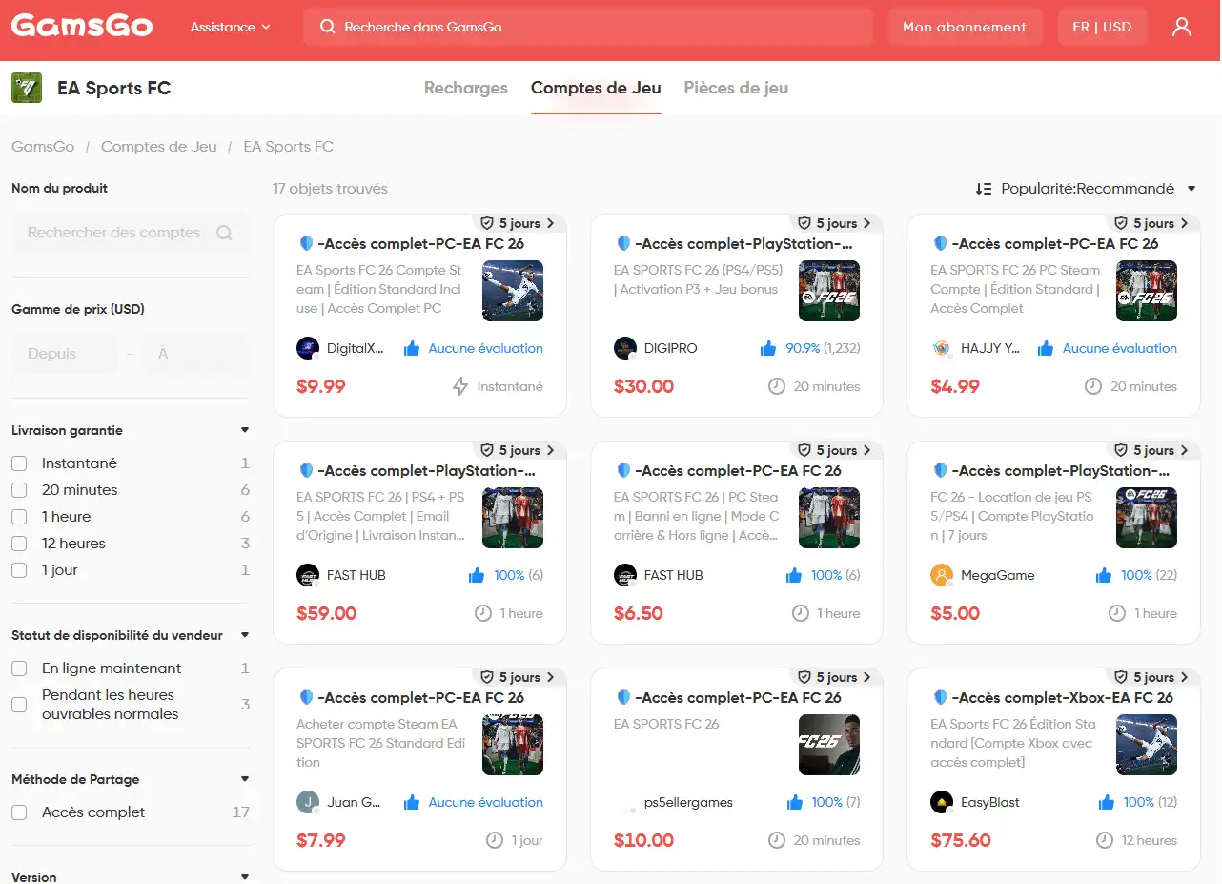
Task: Open thumbnail image on $59.00 card
Action: tap(513, 518)
